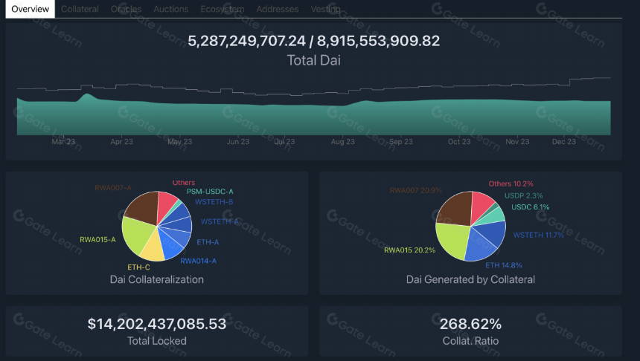
Task: Open the Oracles tab
Action: (126, 9)
